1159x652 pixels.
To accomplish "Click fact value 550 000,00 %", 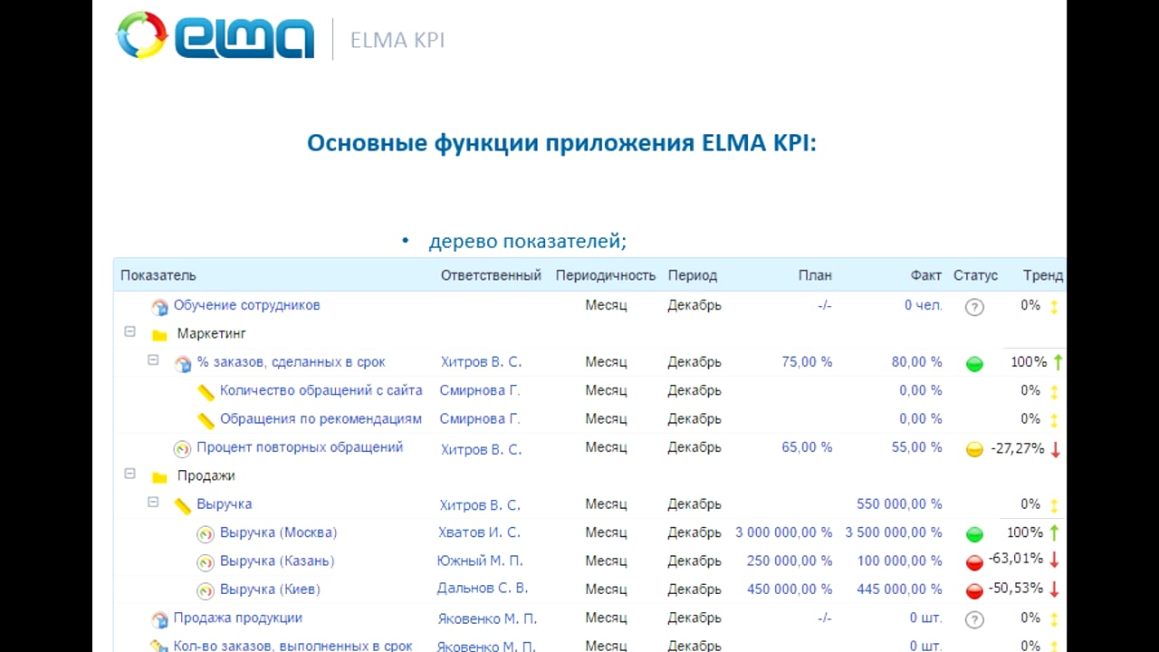I will point(899,504).
